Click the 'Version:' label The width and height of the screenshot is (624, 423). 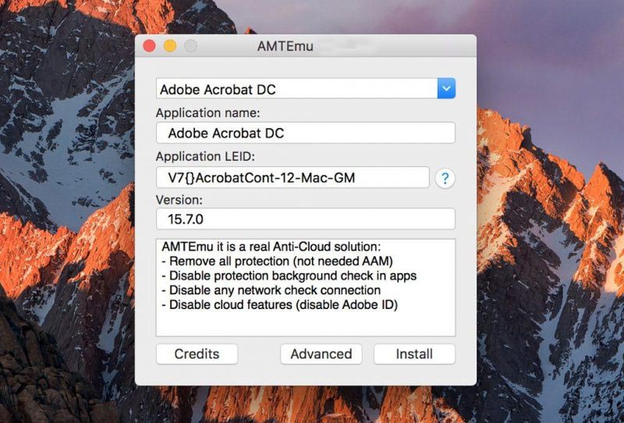(x=179, y=200)
